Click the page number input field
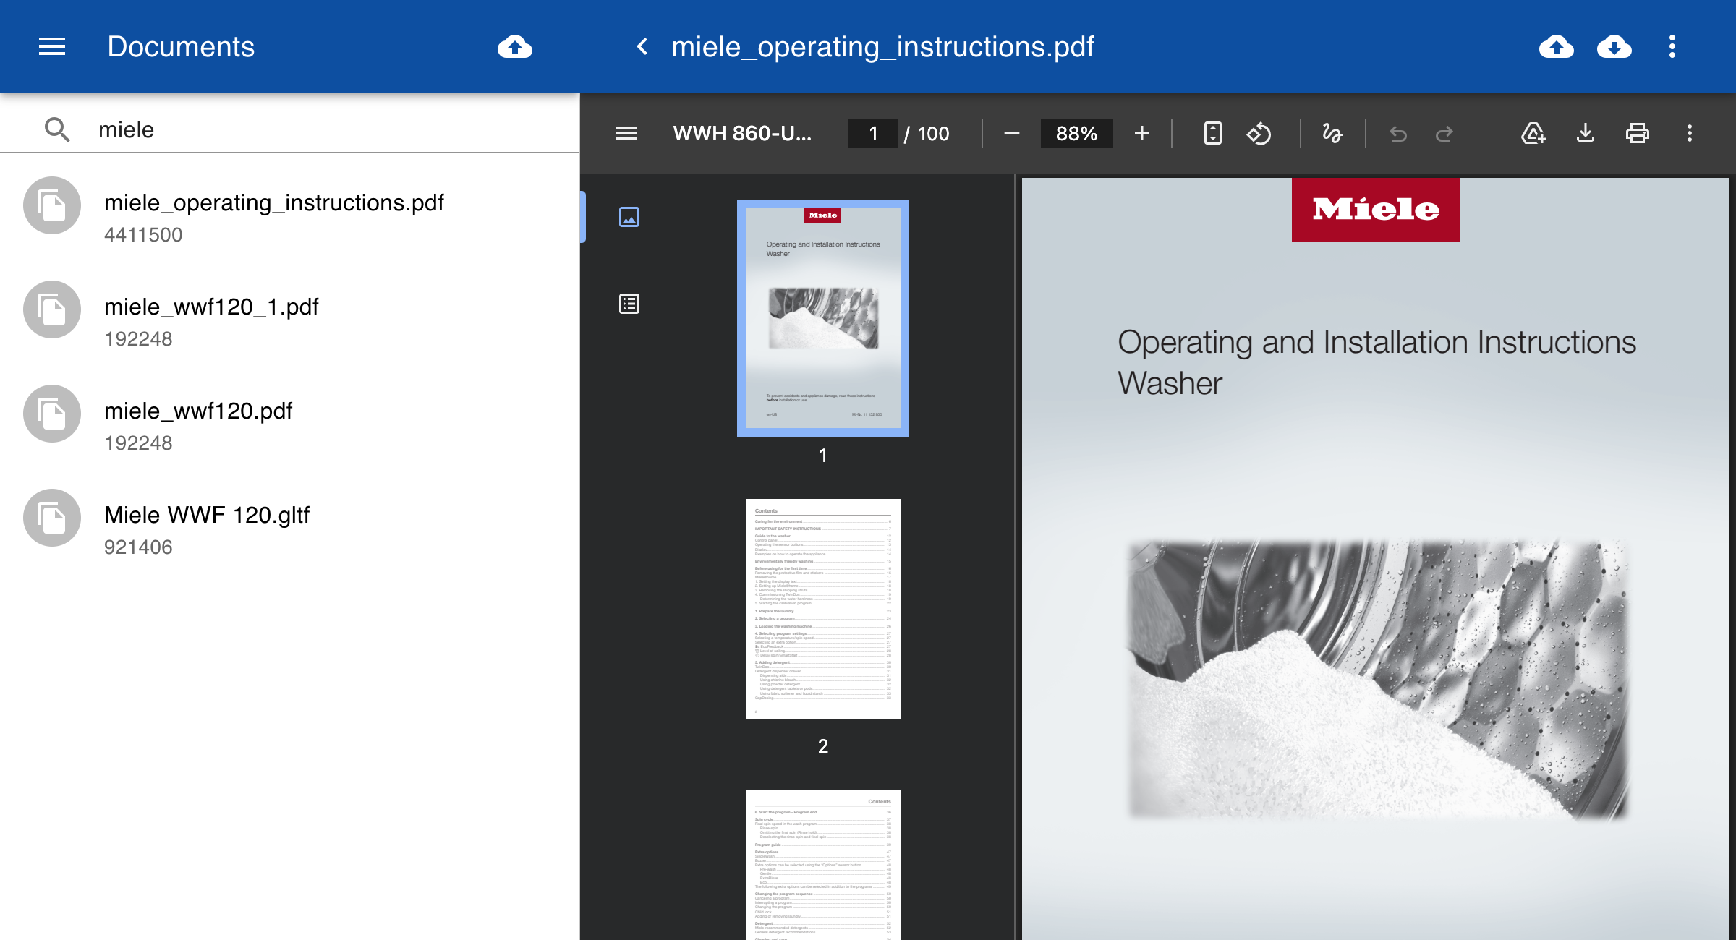 [873, 133]
